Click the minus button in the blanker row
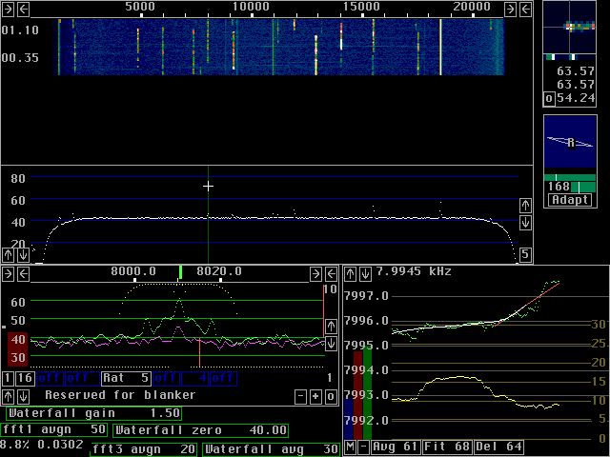Viewport: 610px width, 457px height. pos(300,397)
